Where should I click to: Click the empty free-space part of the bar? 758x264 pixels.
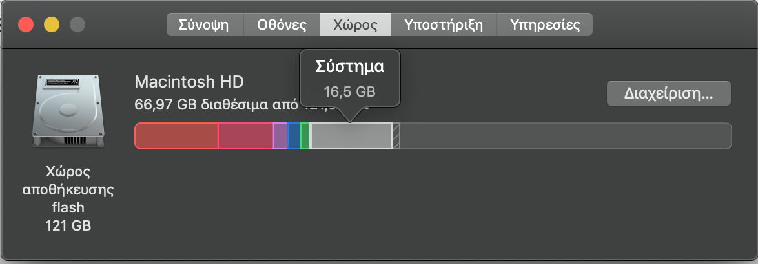pos(566,136)
